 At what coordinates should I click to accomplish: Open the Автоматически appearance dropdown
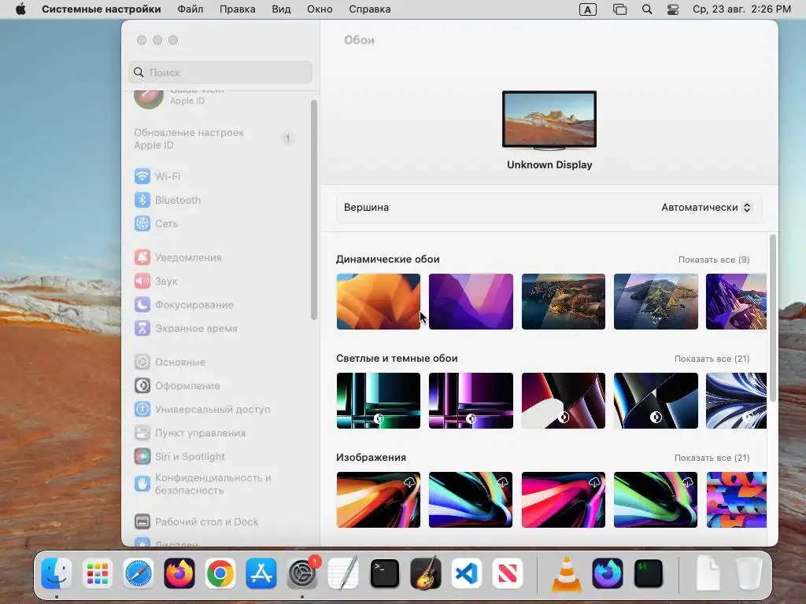(x=706, y=208)
